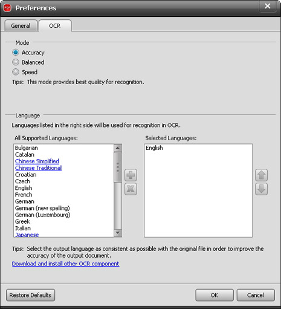This screenshot has height=309, width=281.
Task: Switch to the General tab
Action: [x=21, y=25]
